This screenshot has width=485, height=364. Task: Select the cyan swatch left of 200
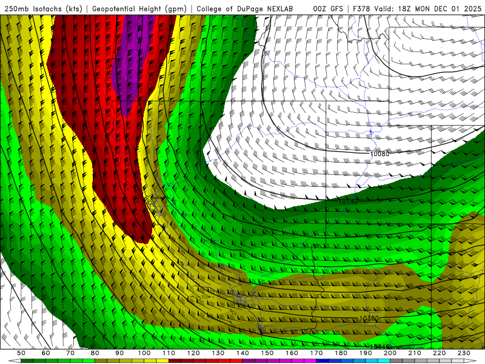click(x=384, y=361)
